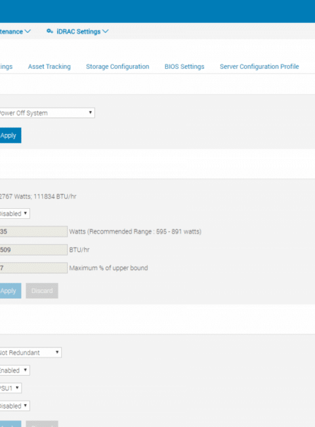
Task: Click the Watts power cap input field
Action: (33, 231)
